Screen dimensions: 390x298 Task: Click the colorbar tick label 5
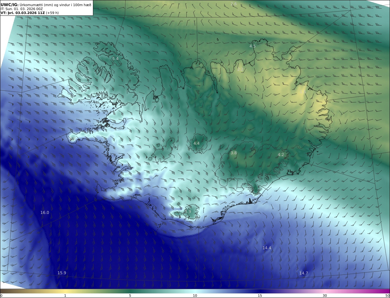(x=130, y=296)
